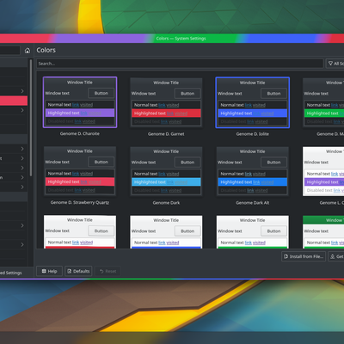This screenshot has height=344, width=344.
Task: Open the red highlighted sidebar entry
Action: pyautogui.click(x=14, y=101)
